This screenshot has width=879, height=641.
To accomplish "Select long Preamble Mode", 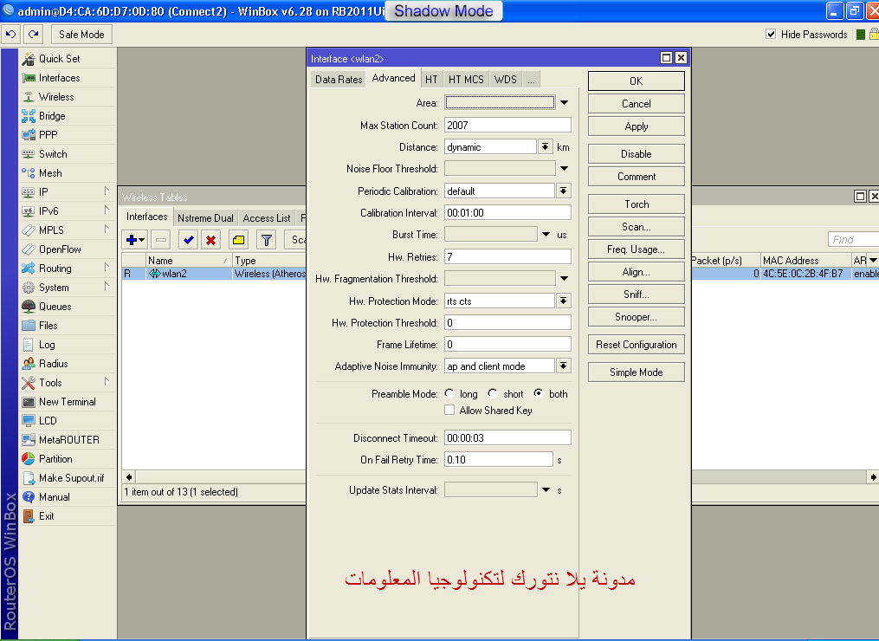I will pos(449,393).
